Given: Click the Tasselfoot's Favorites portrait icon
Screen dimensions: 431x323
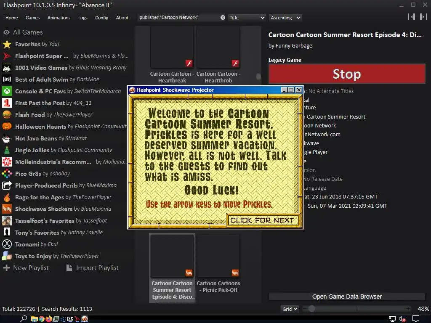Looking at the screenshot, I should 7,221.
